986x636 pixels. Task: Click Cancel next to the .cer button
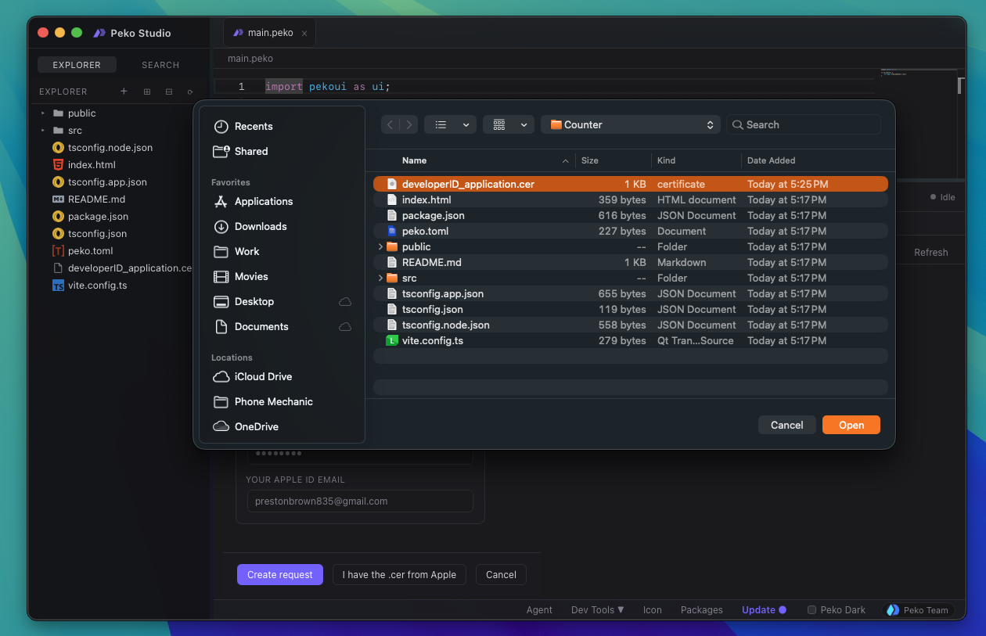pos(501,574)
